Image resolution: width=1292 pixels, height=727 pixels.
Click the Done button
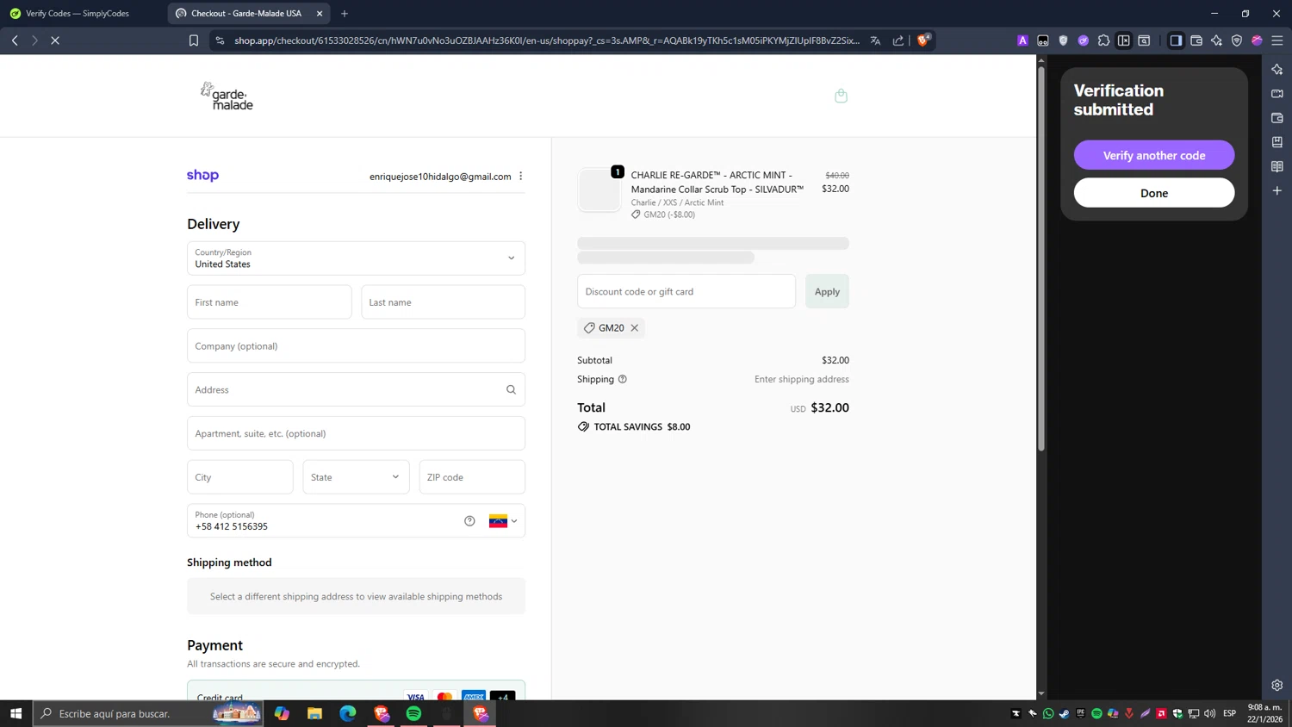[1154, 193]
